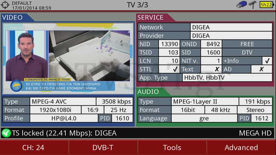
Task: Click the live video preview
Action: (68, 58)
